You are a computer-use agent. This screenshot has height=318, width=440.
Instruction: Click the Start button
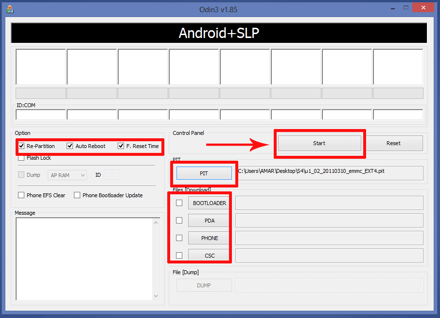coord(319,143)
